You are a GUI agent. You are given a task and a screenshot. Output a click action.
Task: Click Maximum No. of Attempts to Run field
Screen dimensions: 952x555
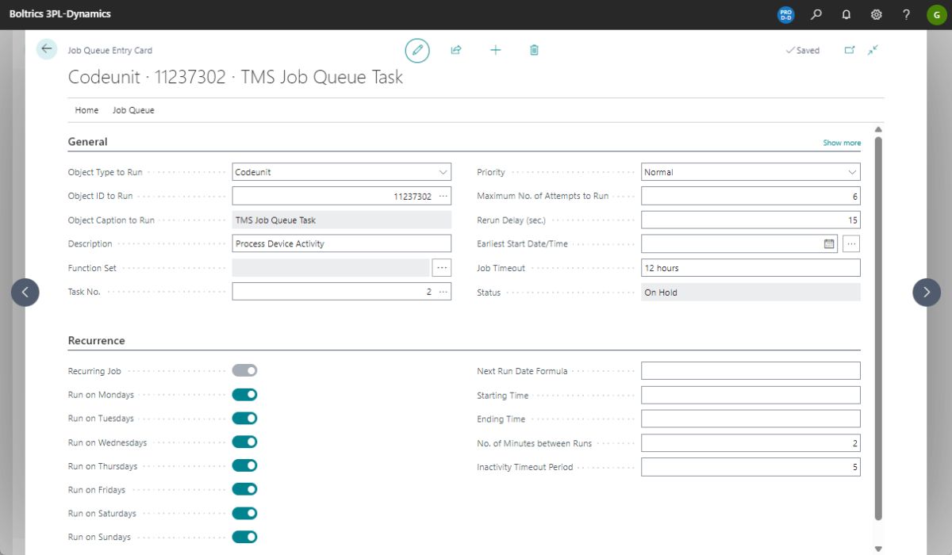(750, 196)
